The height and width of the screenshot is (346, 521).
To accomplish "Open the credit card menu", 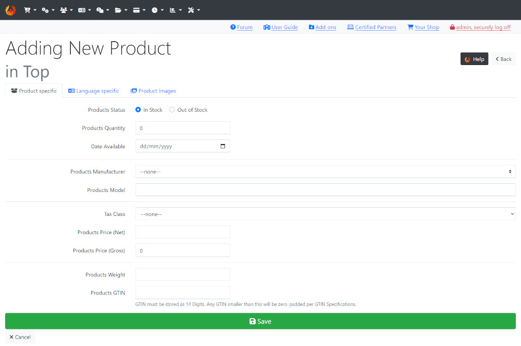I will [139, 10].
